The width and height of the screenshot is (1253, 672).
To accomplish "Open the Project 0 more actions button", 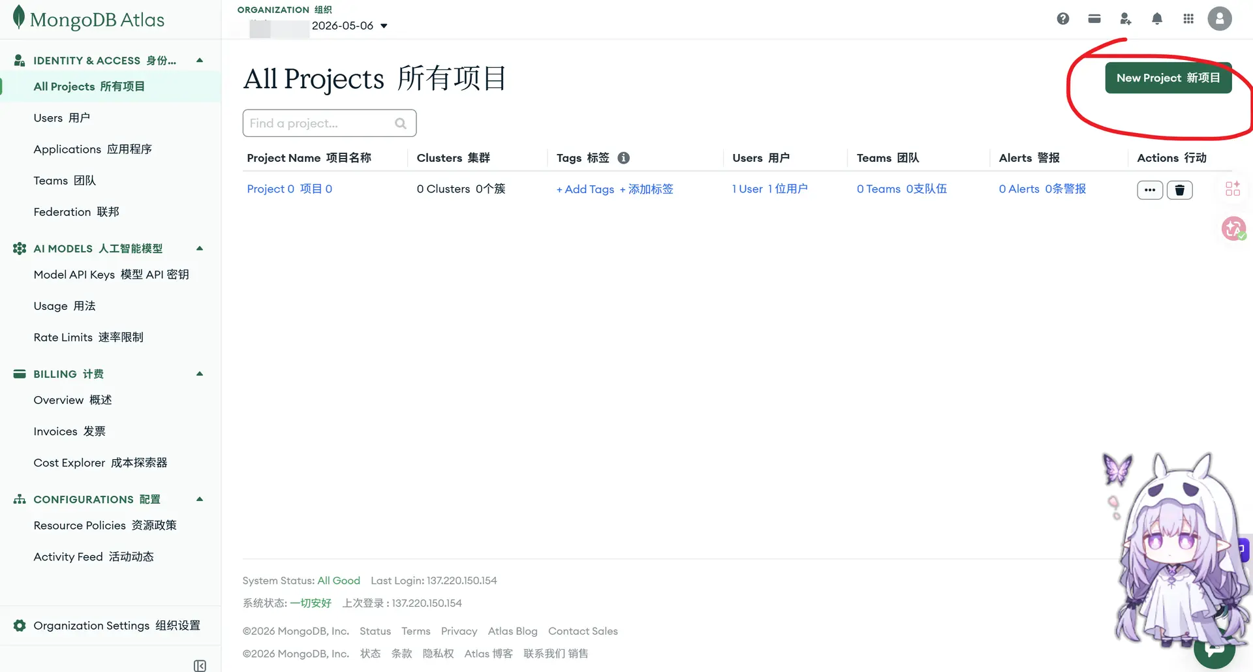I will pyautogui.click(x=1150, y=190).
